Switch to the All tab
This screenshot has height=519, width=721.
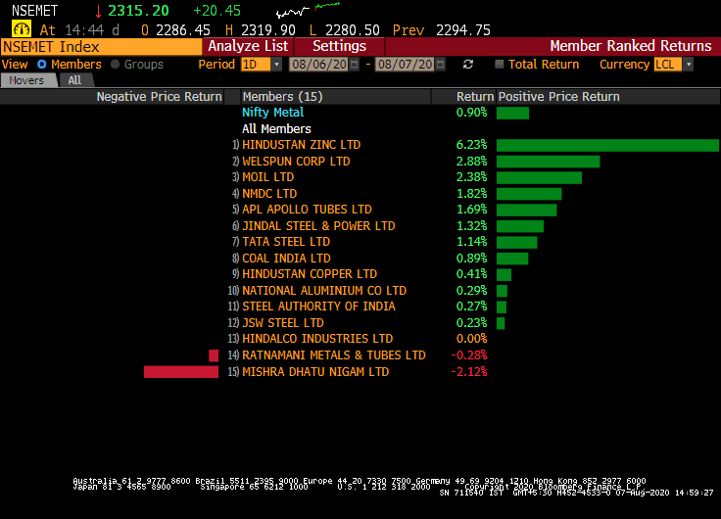tap(74, 80)
